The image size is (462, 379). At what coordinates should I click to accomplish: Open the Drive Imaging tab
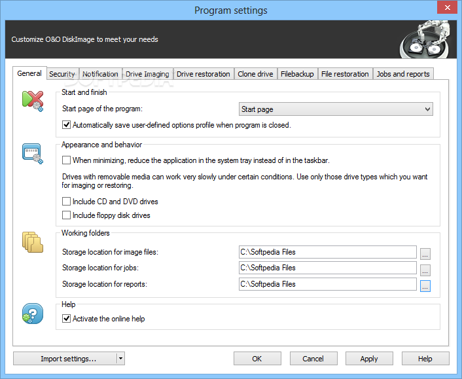tap(147, 74)
